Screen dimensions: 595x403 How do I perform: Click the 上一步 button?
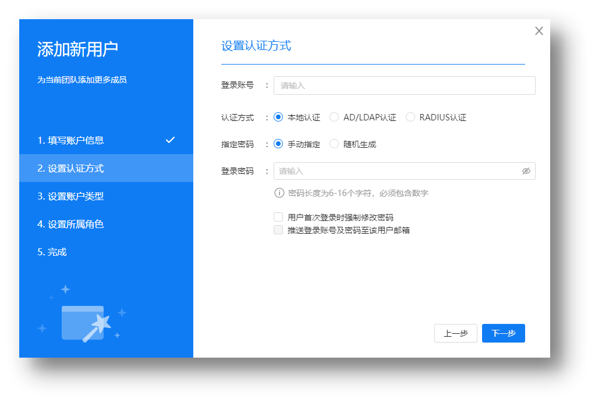click(x=455, y=333)
